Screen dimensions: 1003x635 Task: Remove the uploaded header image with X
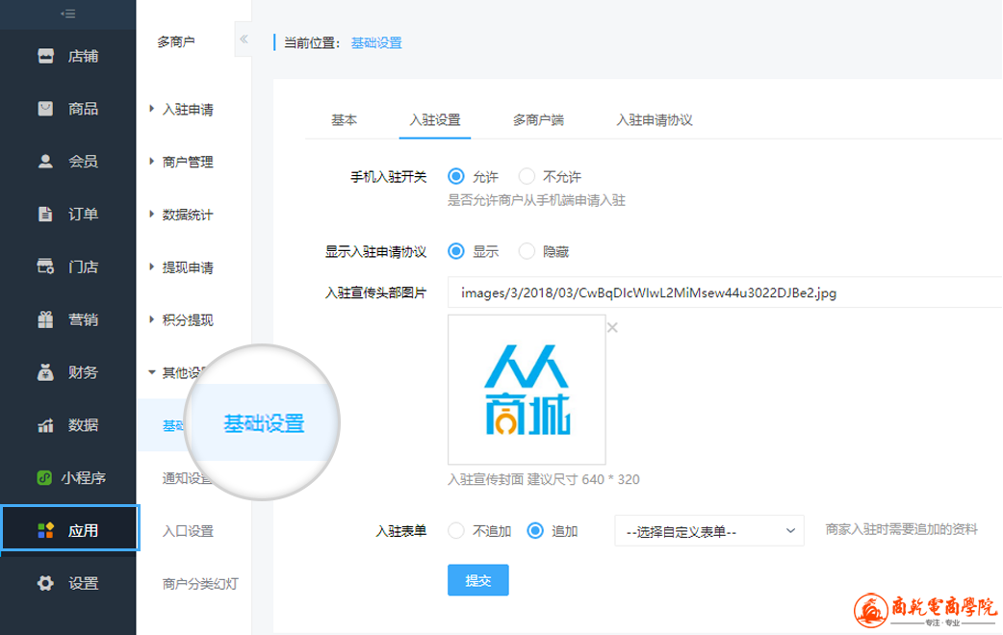coord(612,328)
